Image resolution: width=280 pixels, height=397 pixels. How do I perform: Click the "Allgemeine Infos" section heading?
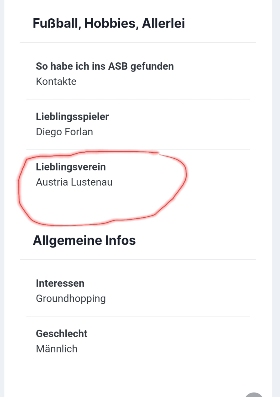84,240
